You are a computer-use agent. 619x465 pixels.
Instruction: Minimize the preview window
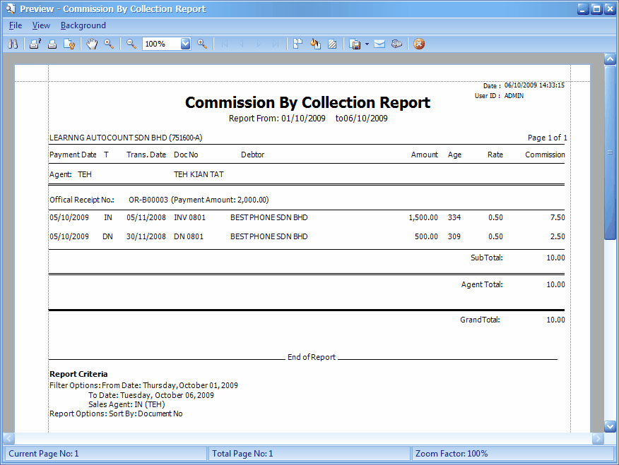(x=583, y=8)
